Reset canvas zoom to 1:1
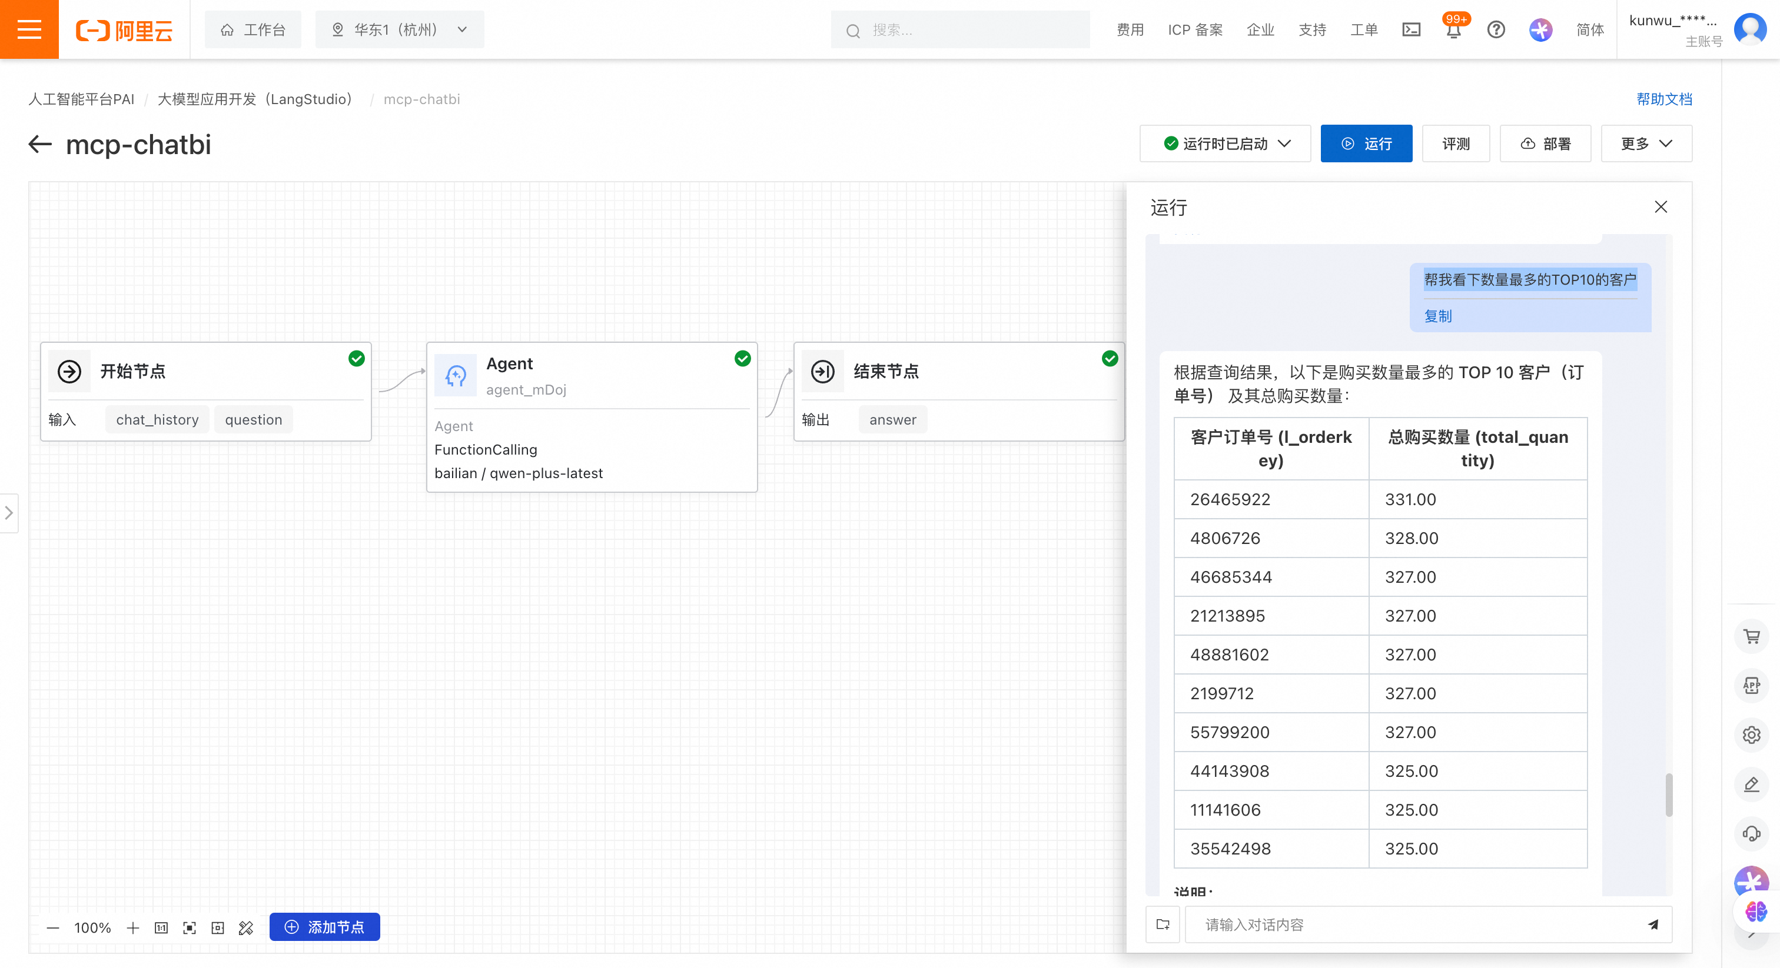 [161, 928]
